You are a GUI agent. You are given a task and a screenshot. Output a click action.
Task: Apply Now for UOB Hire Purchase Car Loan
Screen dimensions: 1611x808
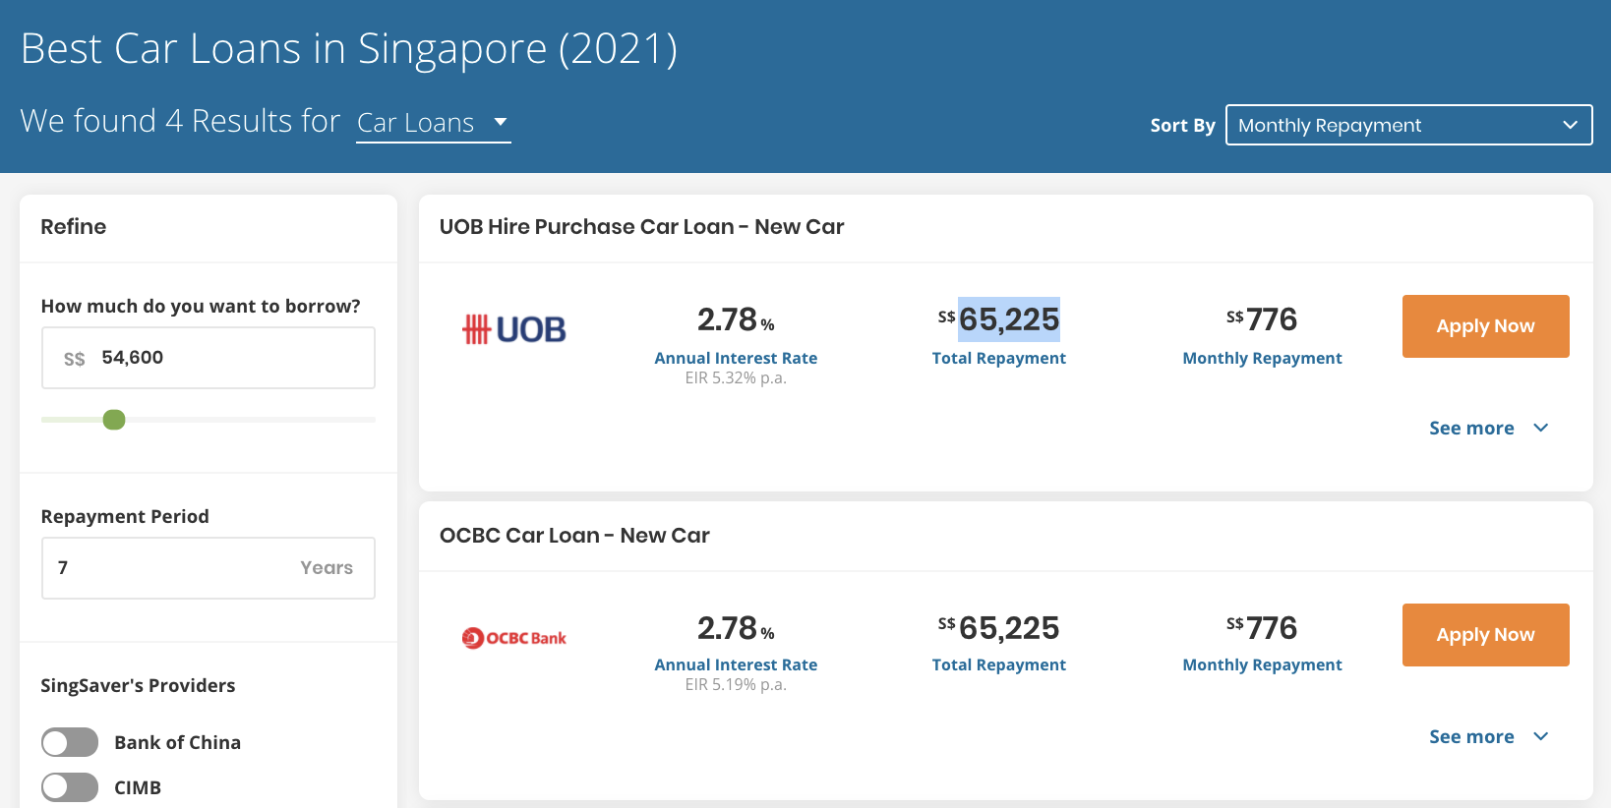[x=1485, y=326]
